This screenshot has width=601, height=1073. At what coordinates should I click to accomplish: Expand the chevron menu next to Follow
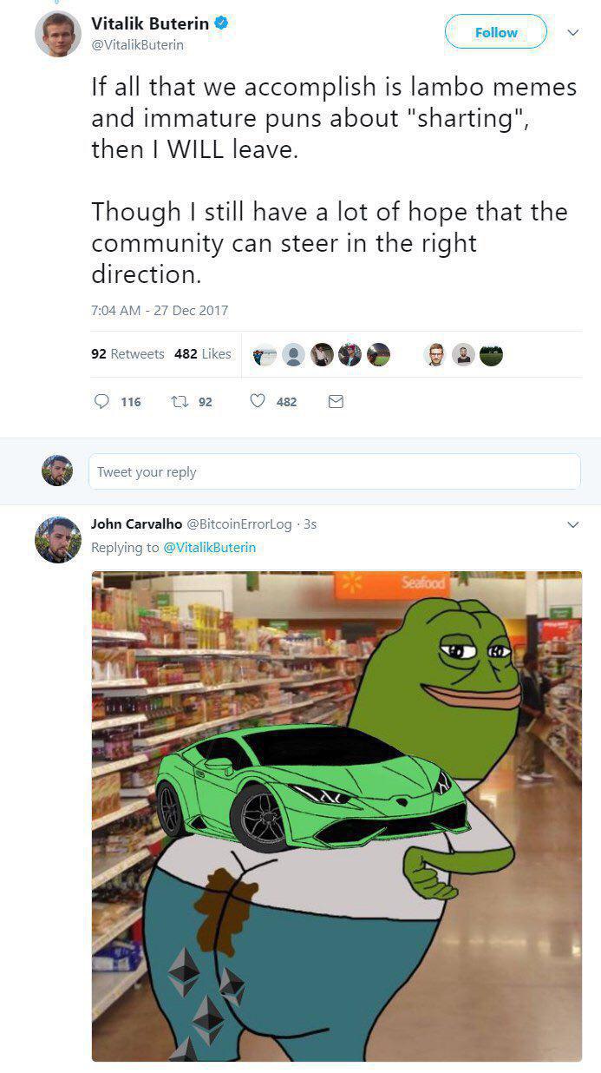(572, 32)
